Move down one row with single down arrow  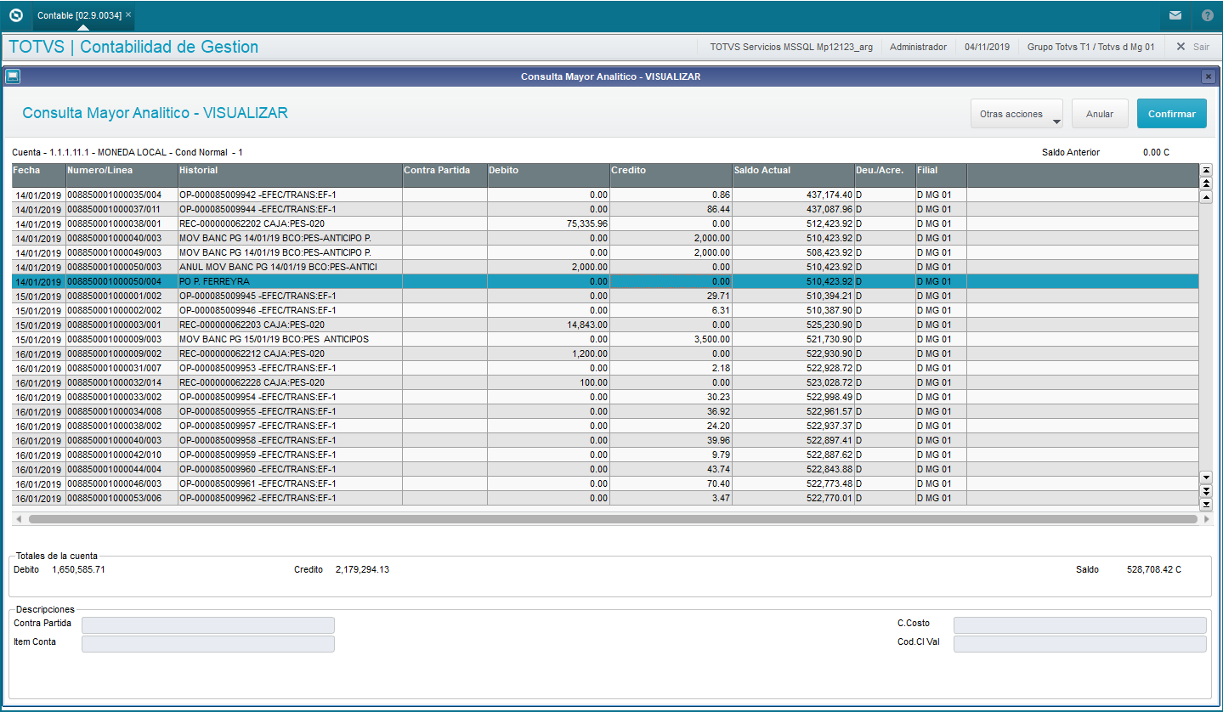point(1205,477)
